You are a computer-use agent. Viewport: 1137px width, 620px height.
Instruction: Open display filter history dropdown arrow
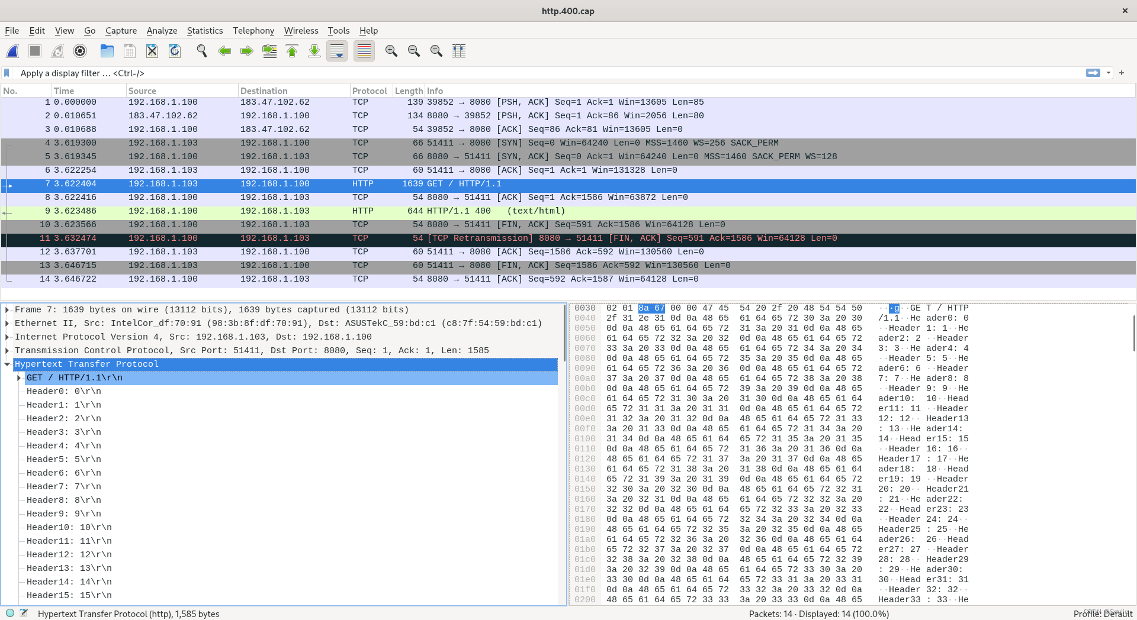(x=1109, y=73)
